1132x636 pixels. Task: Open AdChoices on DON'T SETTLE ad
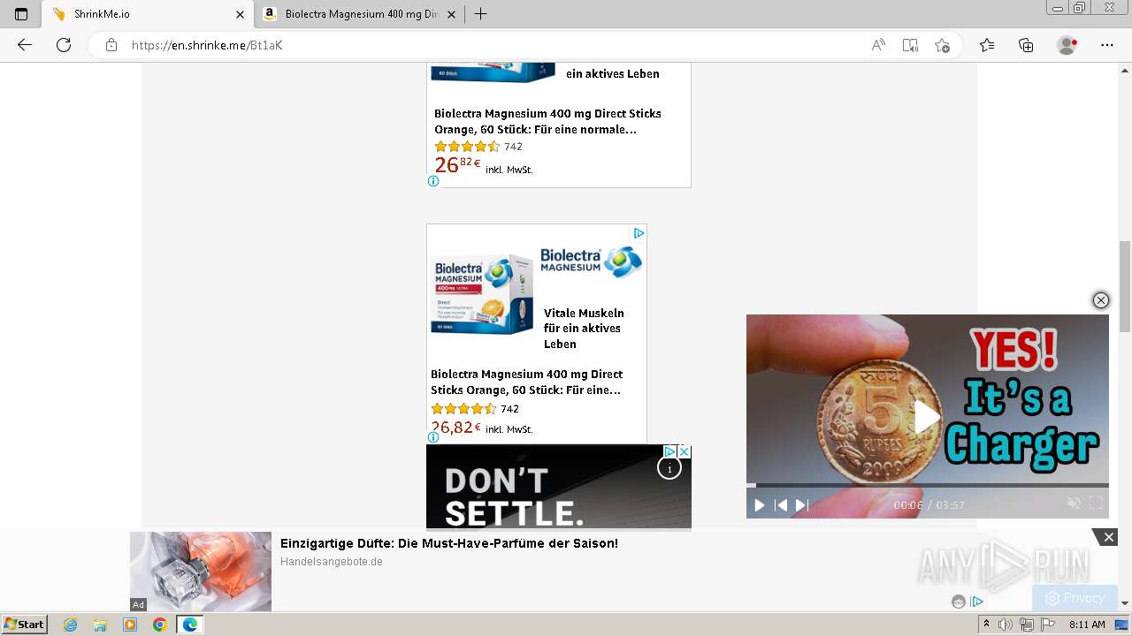(x=670, y=451)
